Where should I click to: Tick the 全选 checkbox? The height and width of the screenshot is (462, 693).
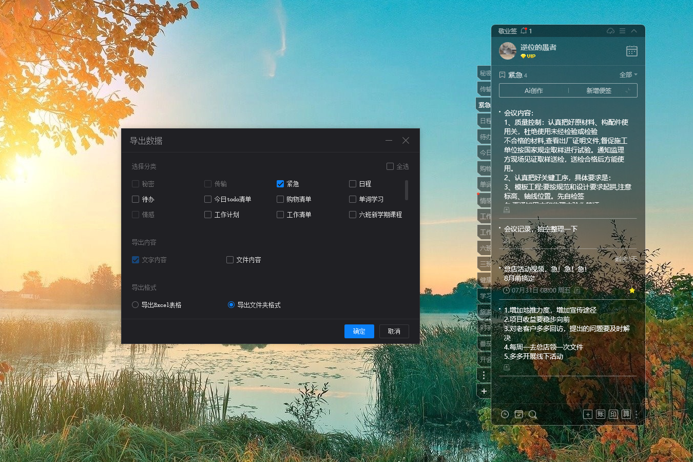click(x=390, y=166)
